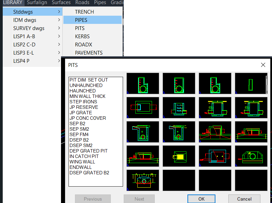Expand the LISP1 A-B submenu
Image resolution: width=272 pixels, height=203 pixels.
pyautogui.click(x=33, y=36)
